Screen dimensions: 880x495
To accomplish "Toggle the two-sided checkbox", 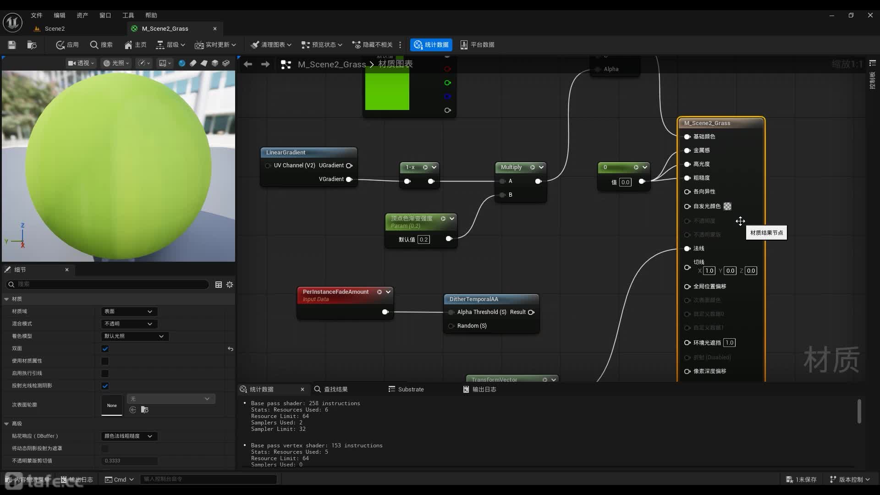I will click(x=105, y=349).
